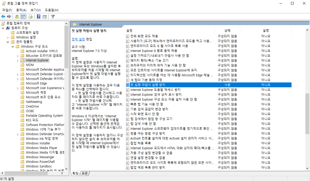Click the filter funnel toolbar icon
This screenshot has height=181, width=310.
click(53, 17)
